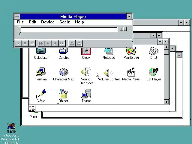Click the Media Player seek slider thumb
This screenshot has height=144, width=192.
click(x=19, y=30)
